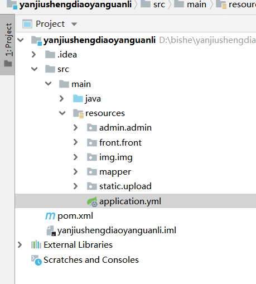Open the Project view dropdown arrow

(74, 24)
